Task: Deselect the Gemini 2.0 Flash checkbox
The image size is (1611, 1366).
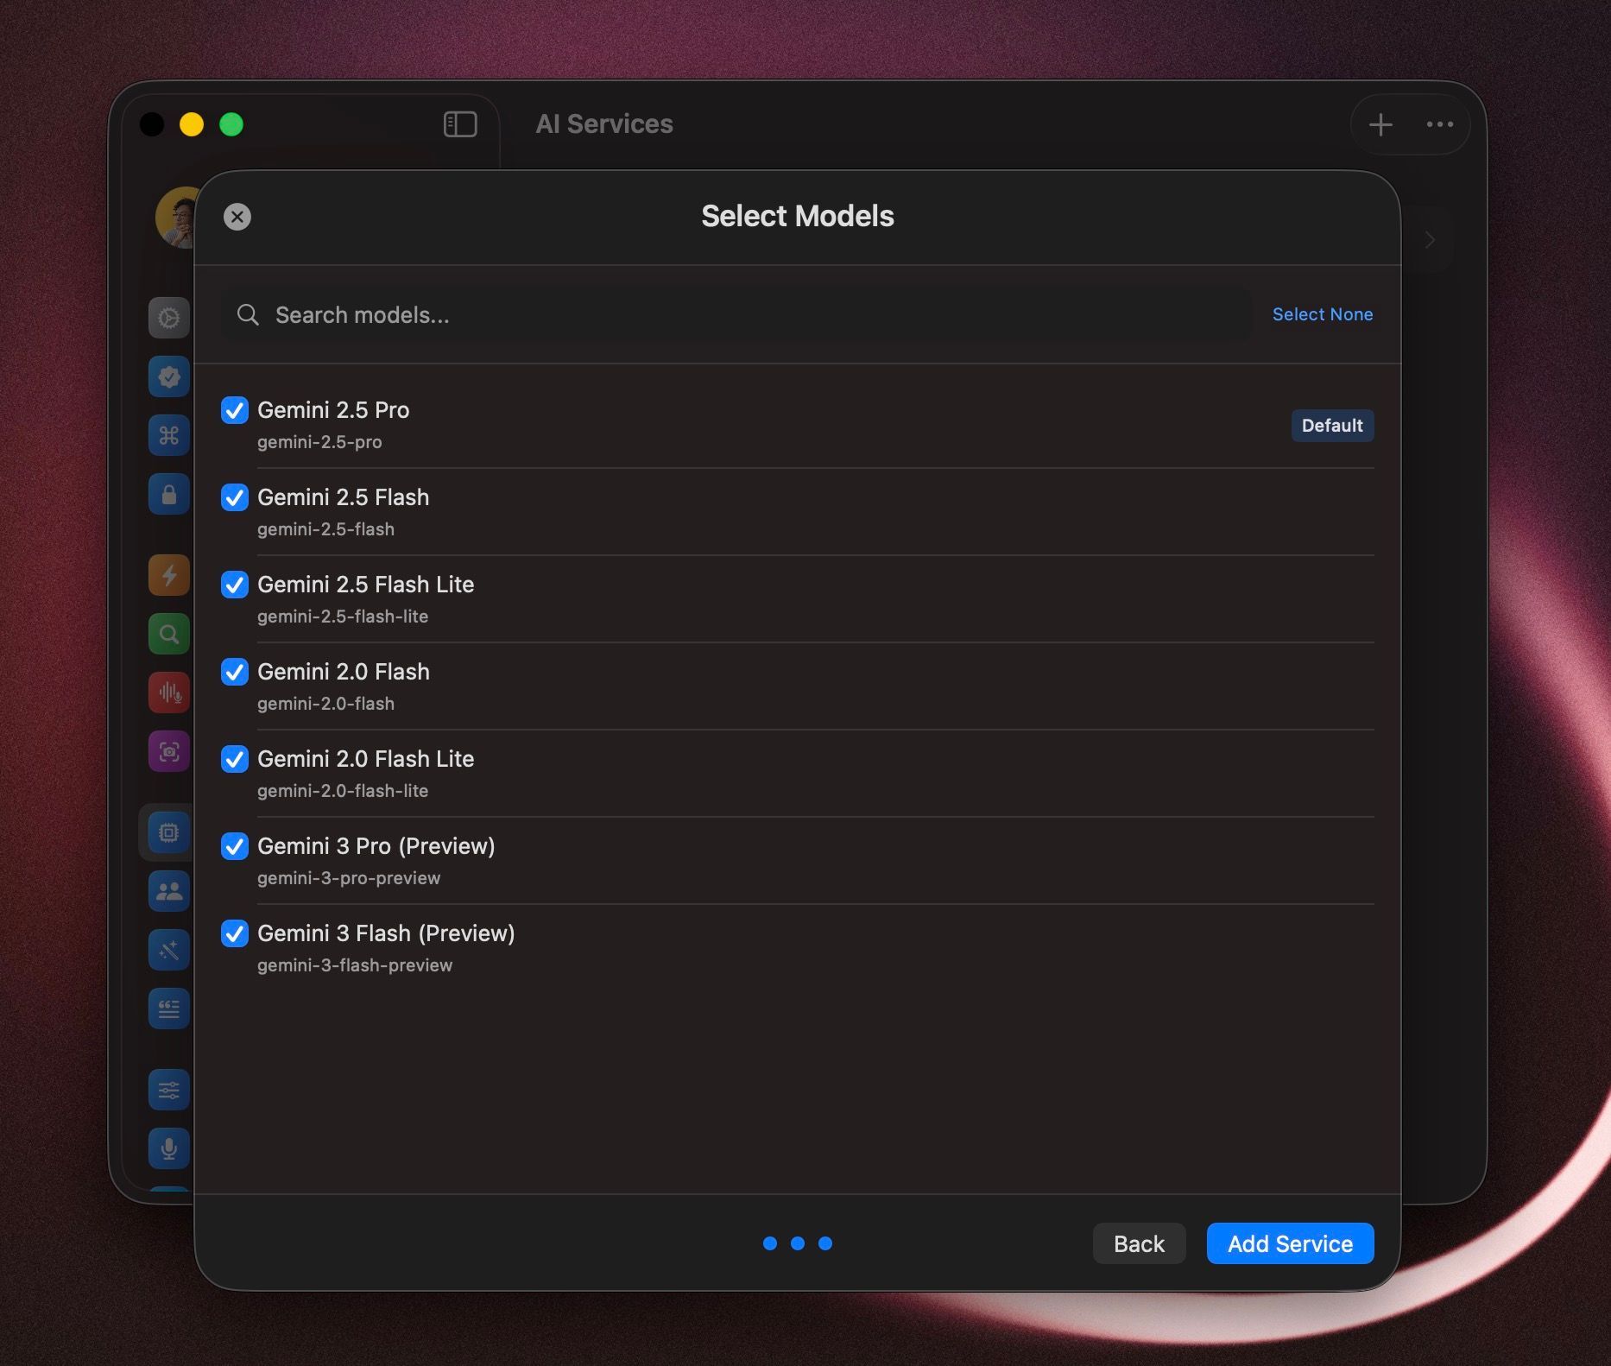Action: (235, 672)
